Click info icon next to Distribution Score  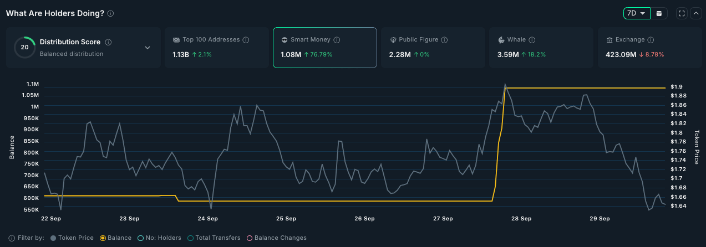coord(108,42)
